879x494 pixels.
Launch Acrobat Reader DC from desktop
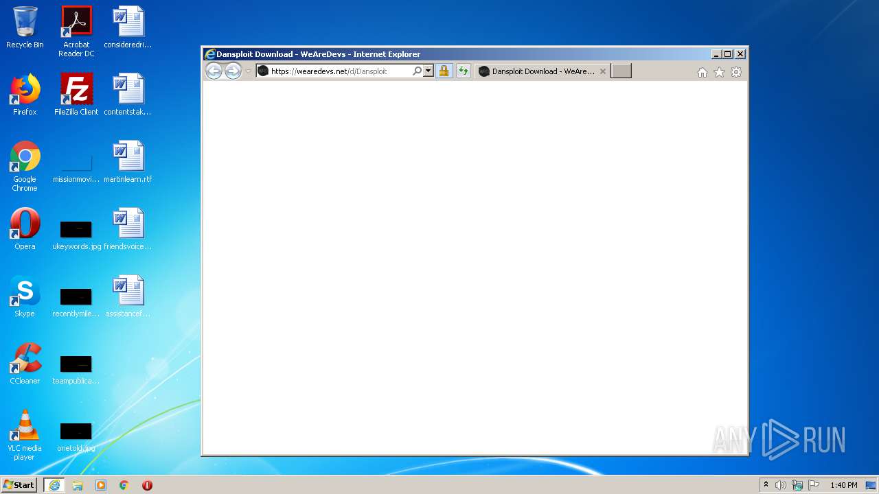pos(76,32)
